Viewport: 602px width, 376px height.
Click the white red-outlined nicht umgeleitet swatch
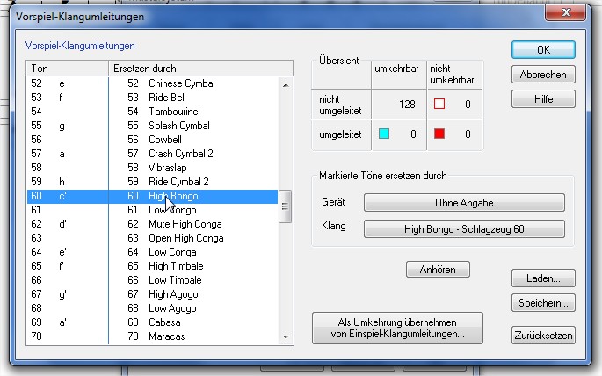coord(439,105)
